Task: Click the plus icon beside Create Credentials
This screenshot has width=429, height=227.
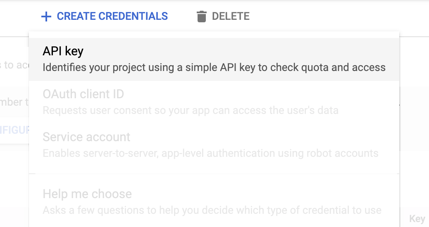Action: point(46,17)
